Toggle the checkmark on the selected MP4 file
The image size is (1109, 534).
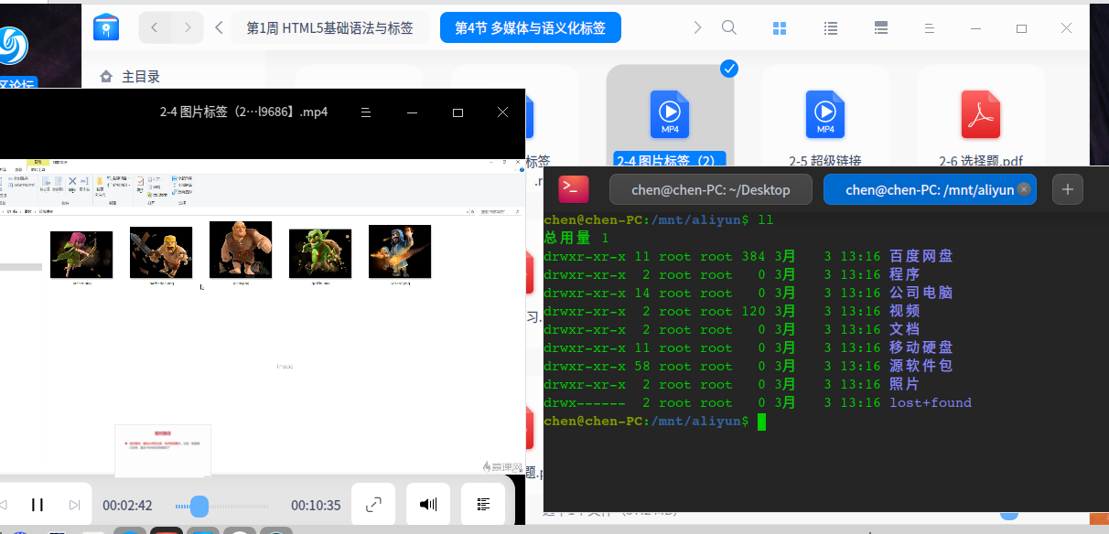pyautogui.click(x=729, y=68)
